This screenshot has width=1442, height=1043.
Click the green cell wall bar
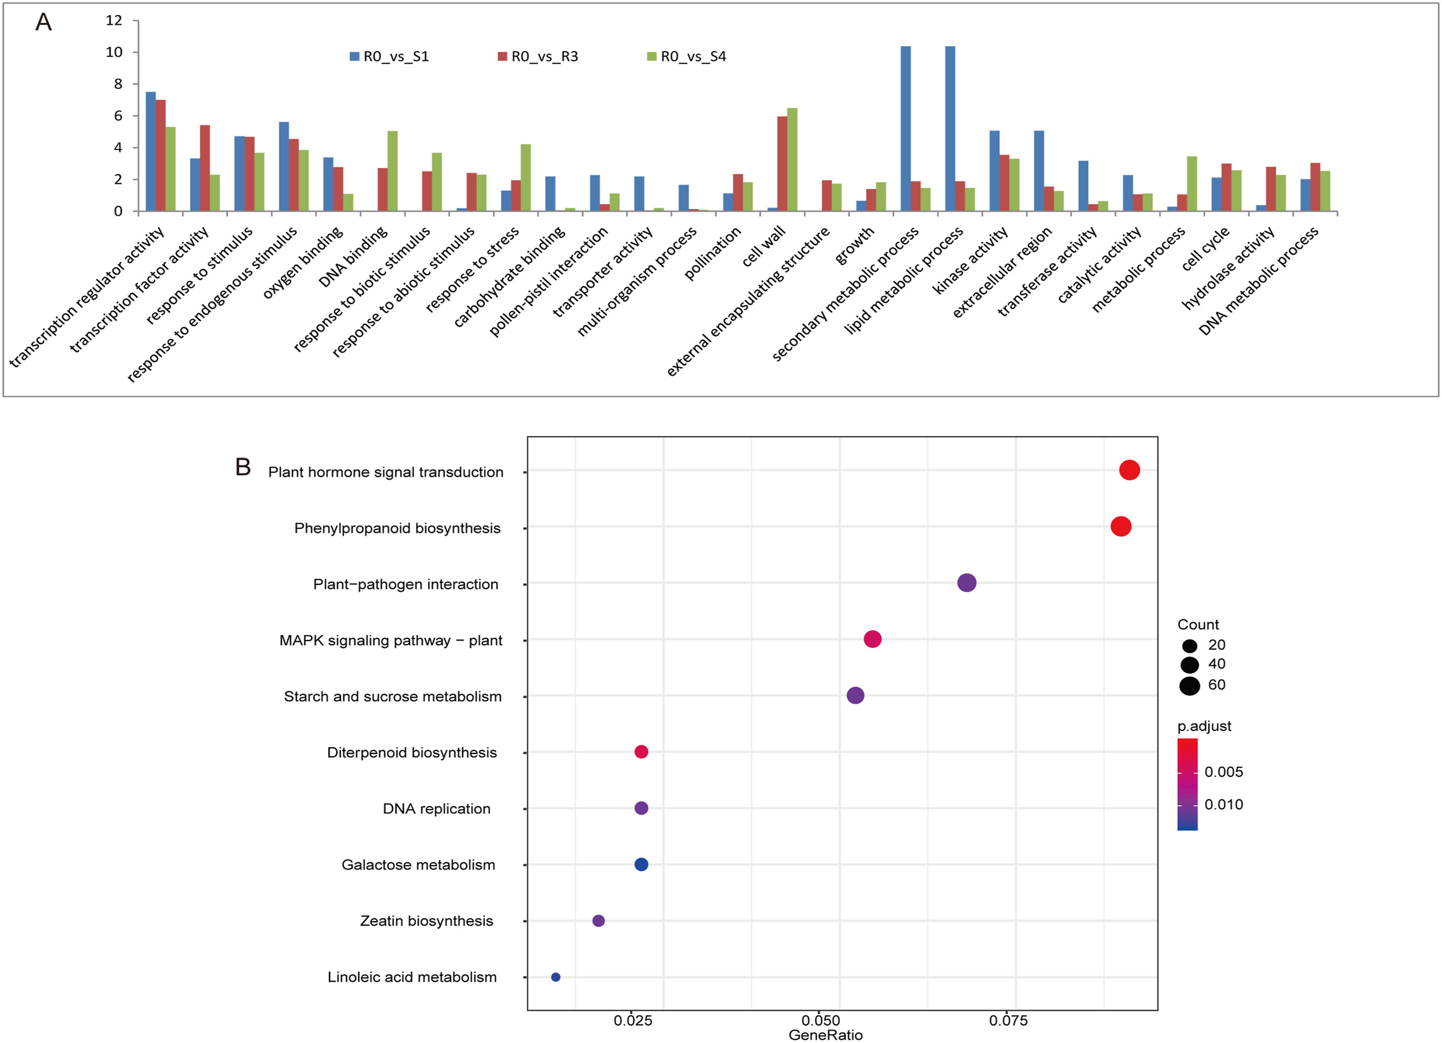(x=792, y=159)
